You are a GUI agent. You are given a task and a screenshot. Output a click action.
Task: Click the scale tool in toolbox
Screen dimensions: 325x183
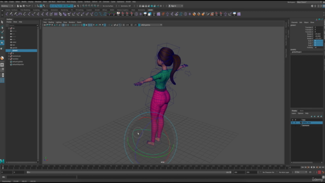point(2,48)
